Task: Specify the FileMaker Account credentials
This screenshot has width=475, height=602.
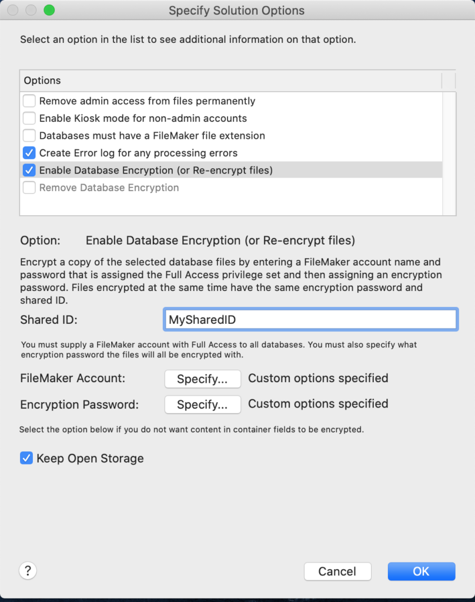Action: click(202, 379)
